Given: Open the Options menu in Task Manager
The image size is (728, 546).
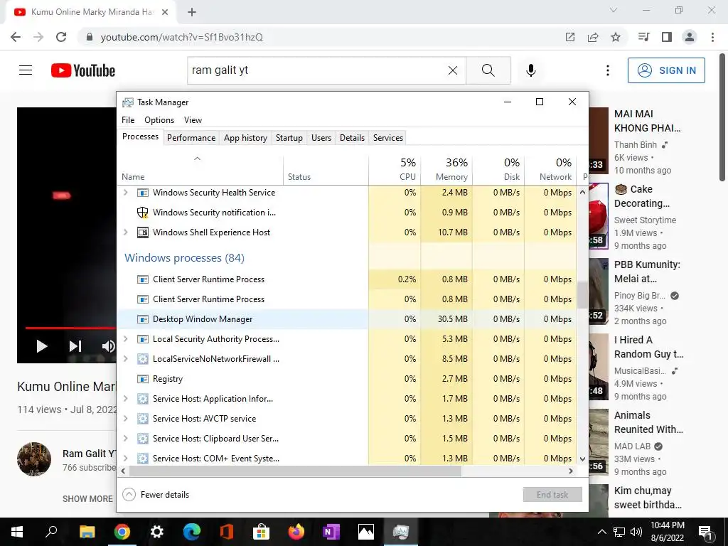Looking at the screenshot, I should (159, 120).
